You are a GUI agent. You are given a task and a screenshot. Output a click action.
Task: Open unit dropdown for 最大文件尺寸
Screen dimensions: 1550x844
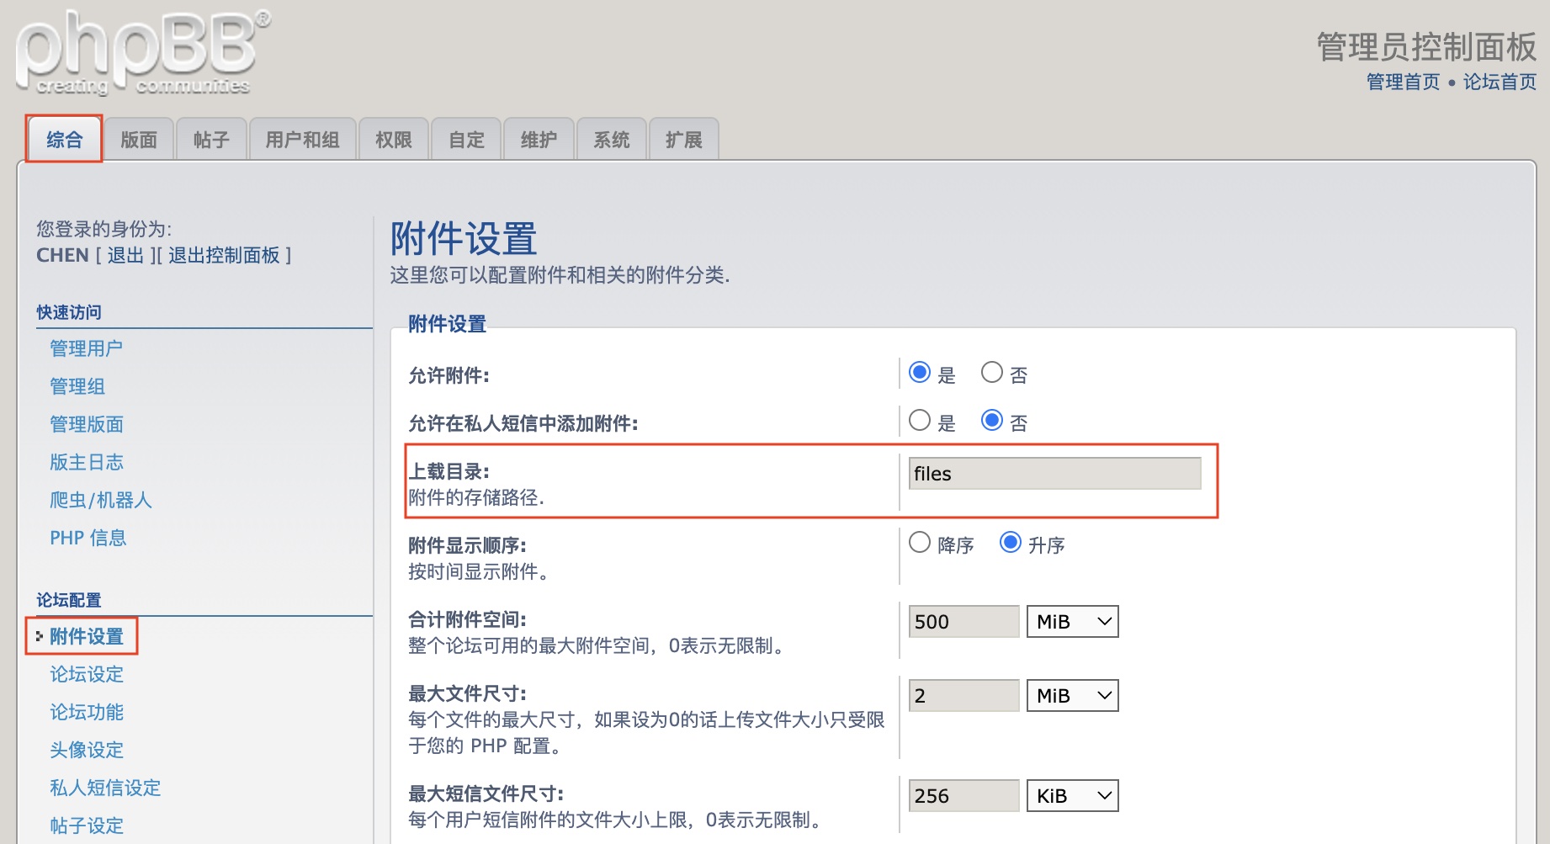tap(1072, 696)
